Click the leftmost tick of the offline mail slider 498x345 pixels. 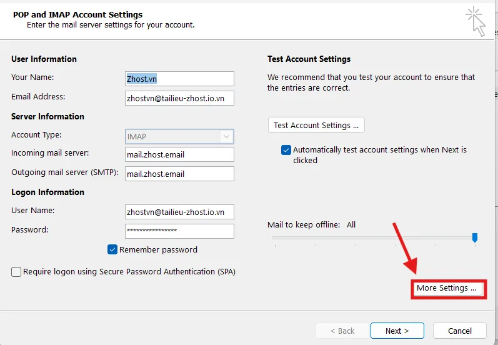[x=274, y=245]
